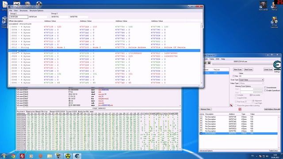The image size is (283, 159).
Task: Open Advanced Options at bottom of Cheat Engine
Action: tap(206, 151)
